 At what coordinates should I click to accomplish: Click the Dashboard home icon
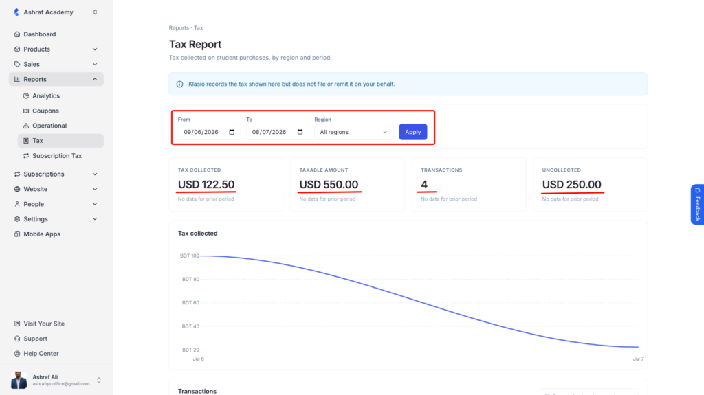pyautogui.click(x=17, y=34)
